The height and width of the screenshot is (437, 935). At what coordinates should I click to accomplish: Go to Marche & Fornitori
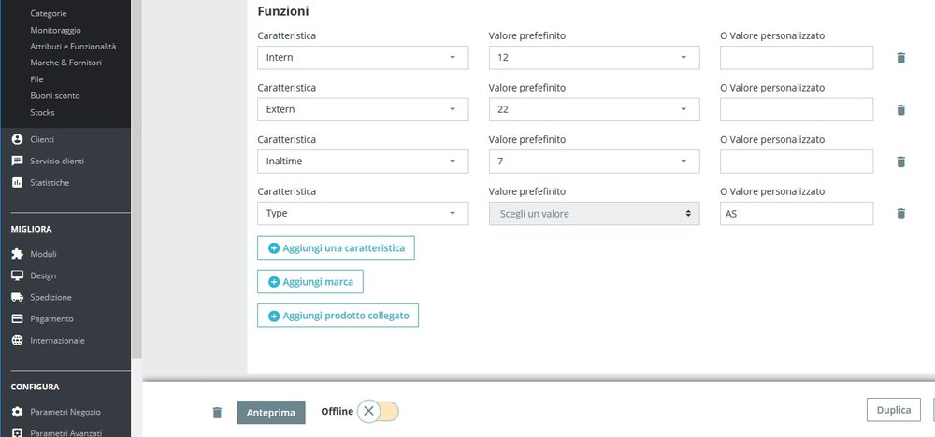click(65, 63)
